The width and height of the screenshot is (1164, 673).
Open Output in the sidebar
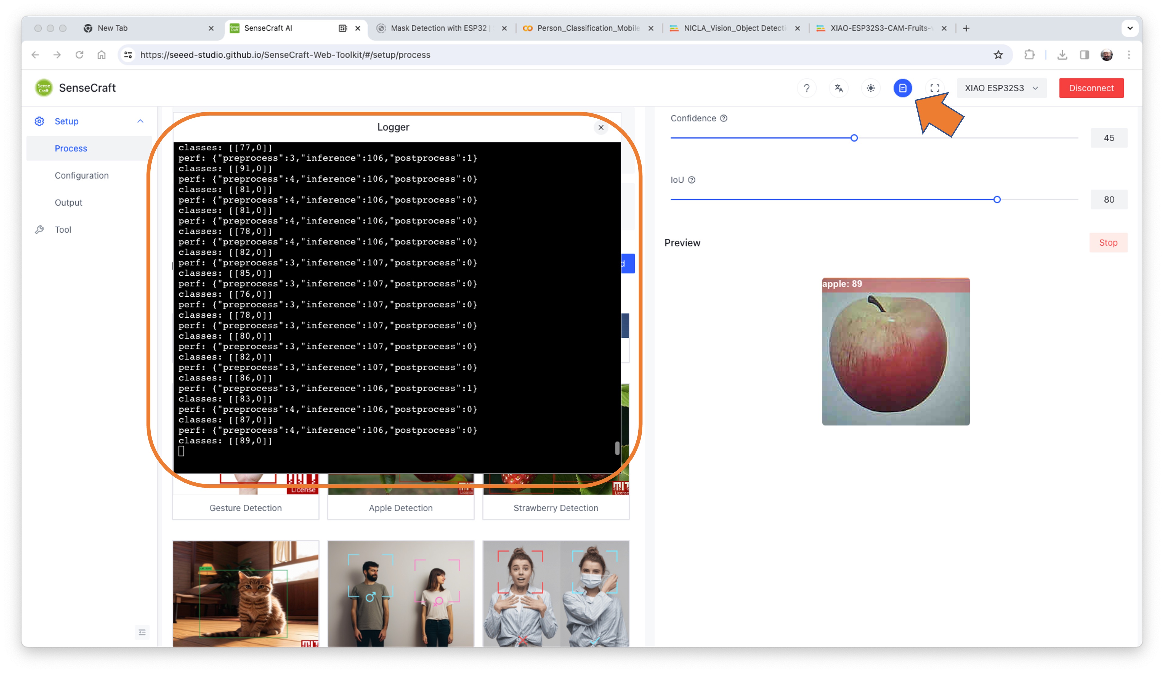tap(68, 202)
